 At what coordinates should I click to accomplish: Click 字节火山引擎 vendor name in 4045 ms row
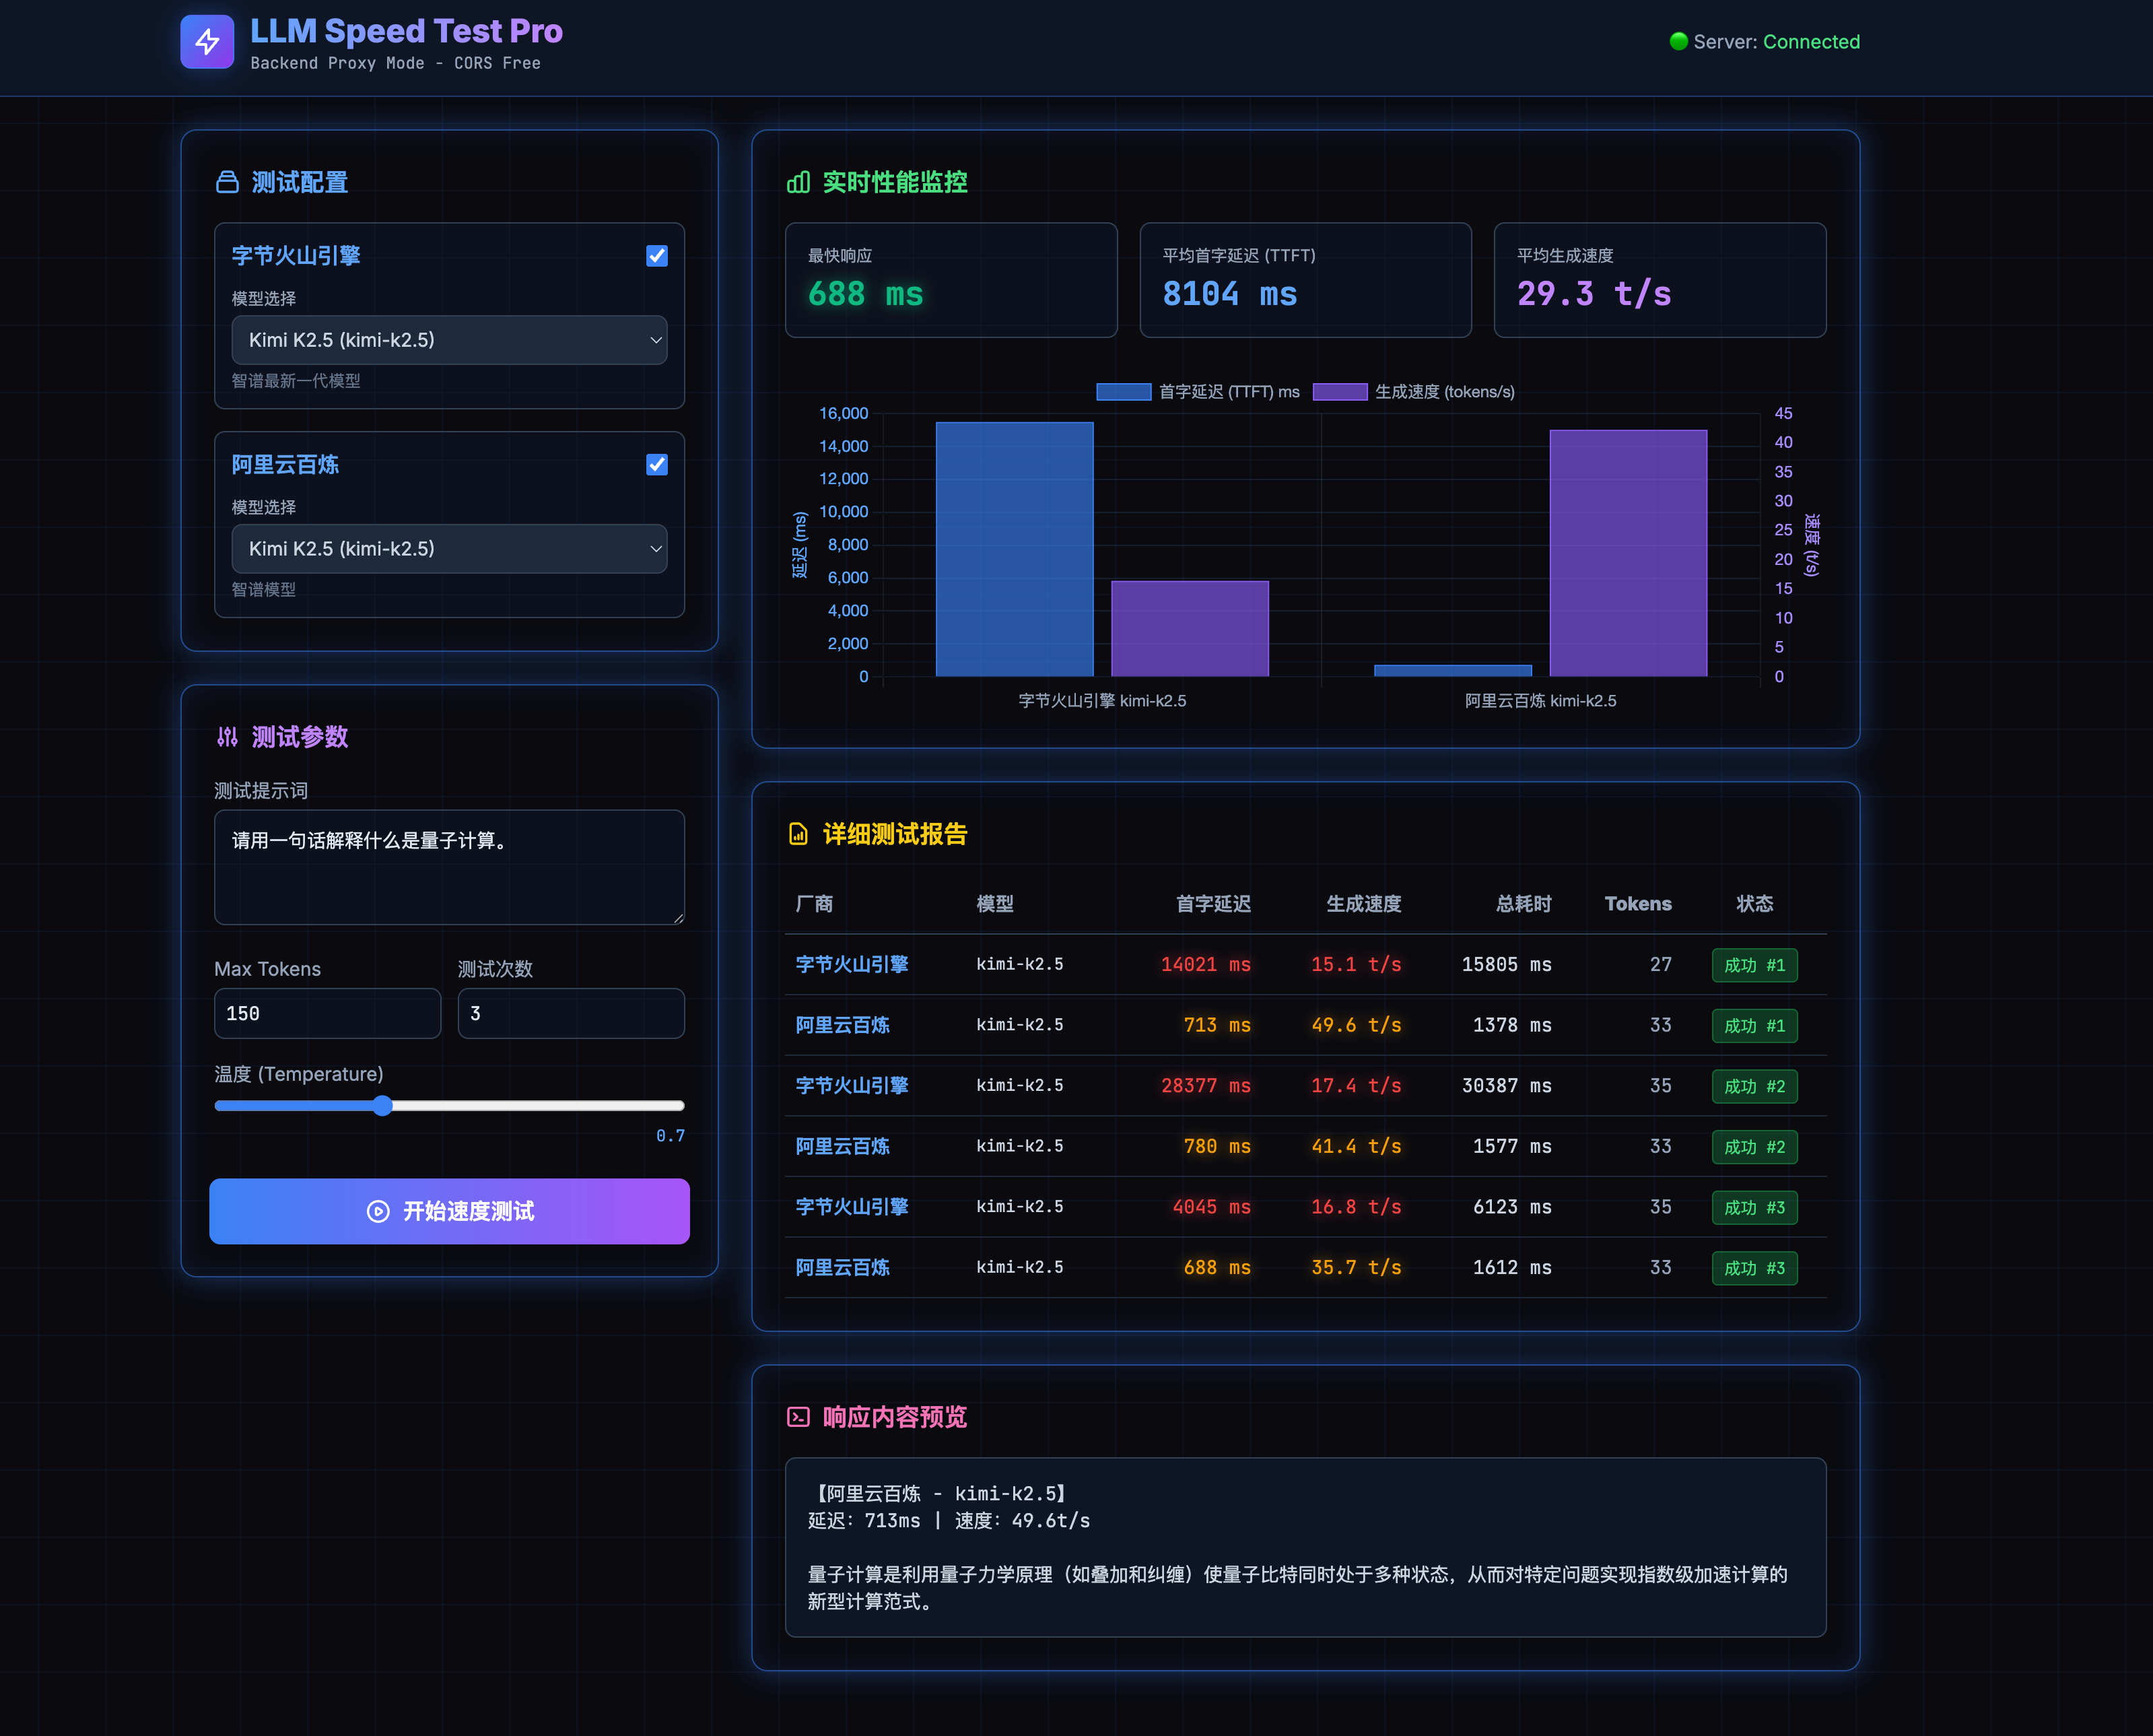click(852, 1207)
